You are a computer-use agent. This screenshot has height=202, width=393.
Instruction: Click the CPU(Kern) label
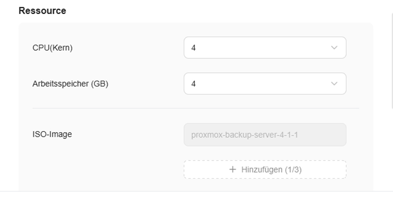52,48
